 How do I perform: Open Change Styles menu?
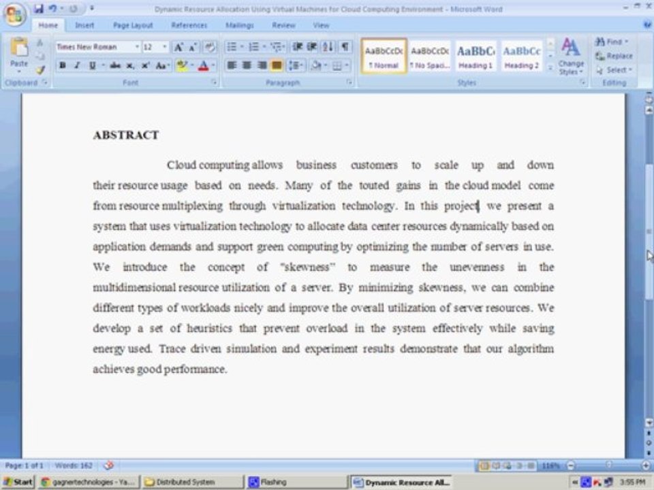tap(571, 56)
